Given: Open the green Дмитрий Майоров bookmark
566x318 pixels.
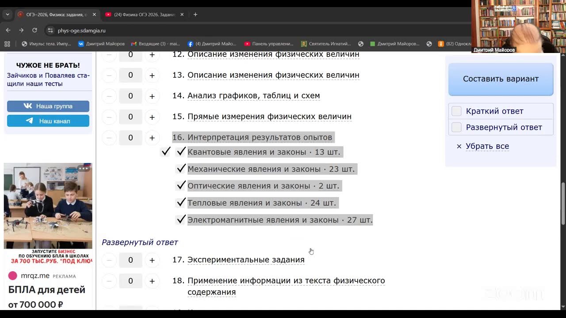Looking at the screenshot, I should 394,44.
